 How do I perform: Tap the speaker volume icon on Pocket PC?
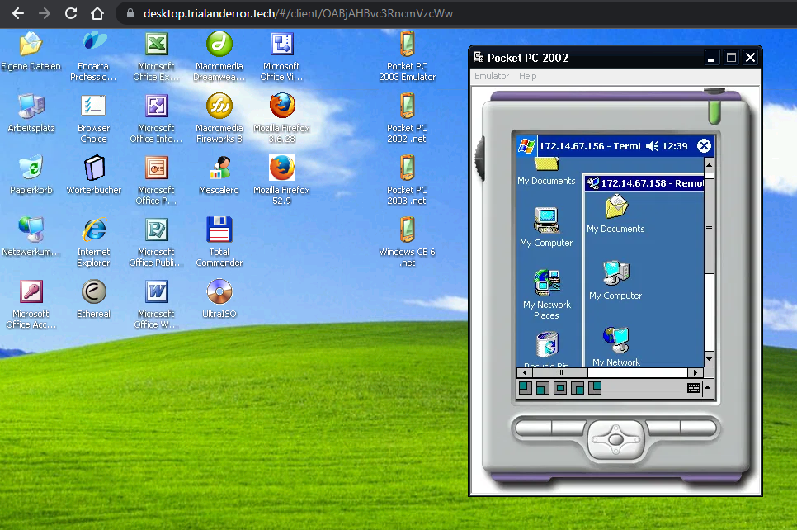tap(652, 146)
